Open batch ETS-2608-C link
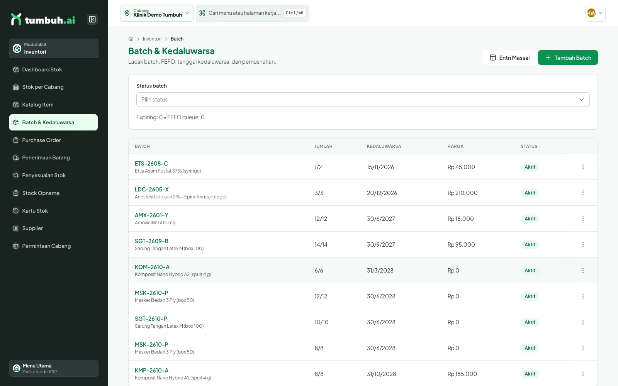The width and height of the screenshot is (618, 386). [x=151, y=164]
